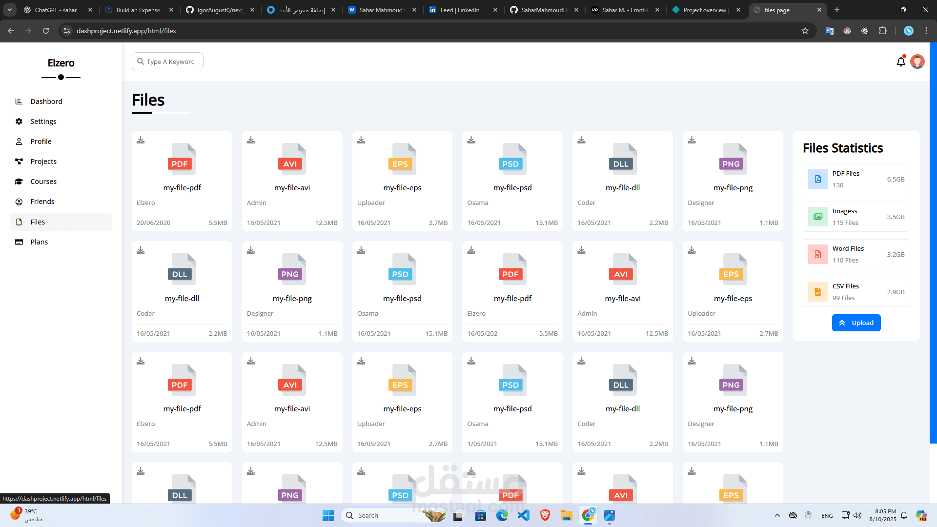
Task: Click the PDF Files statistics icon
Action: [x=818, y=179]
